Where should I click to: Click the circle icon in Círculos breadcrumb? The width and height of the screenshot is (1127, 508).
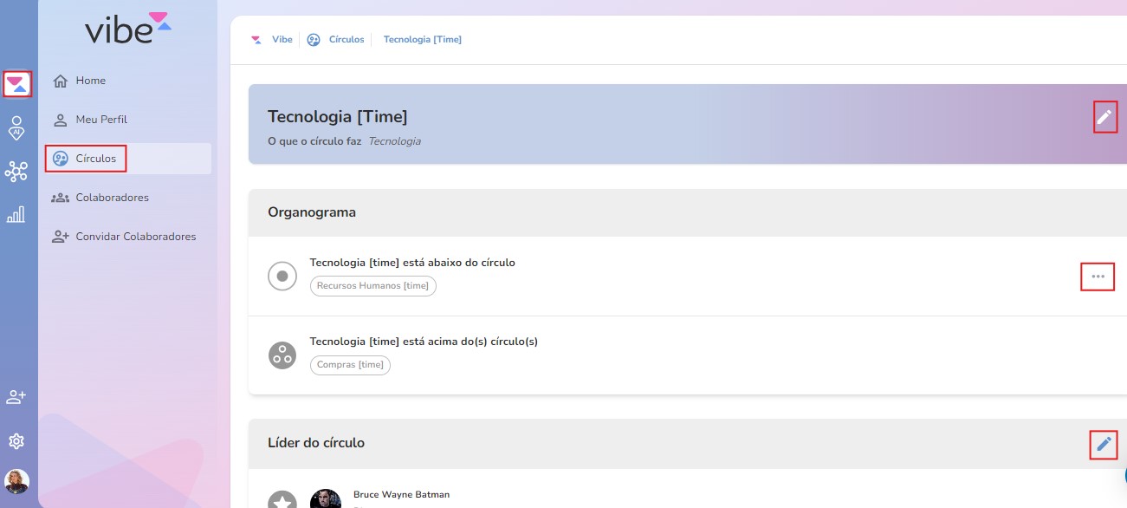pos(314,40)
